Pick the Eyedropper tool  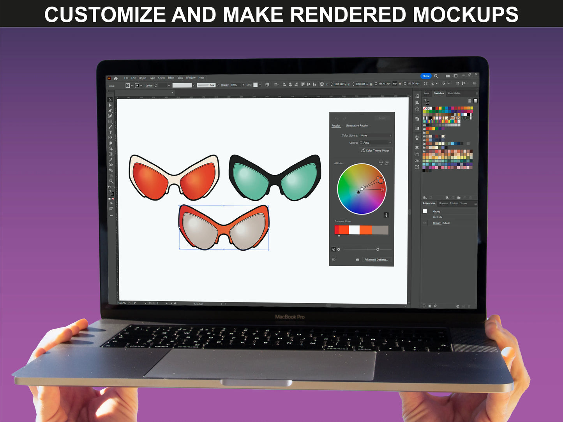tap(111, 159)
